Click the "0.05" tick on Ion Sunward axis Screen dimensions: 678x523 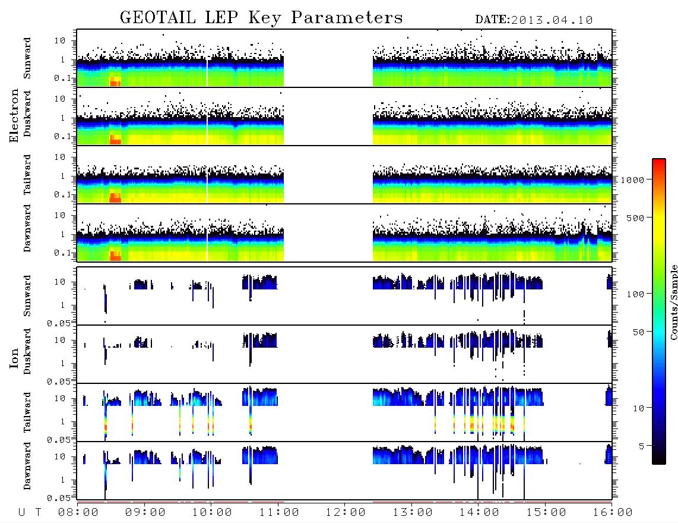[59, 323]
